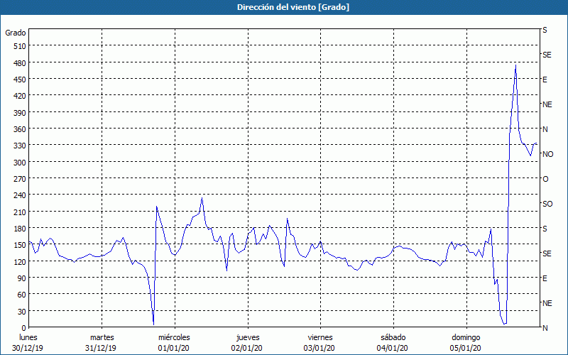This screenshot has width=568, height=355.
Task: Select the 300 value on the left axis
Action: pos(20,163)
